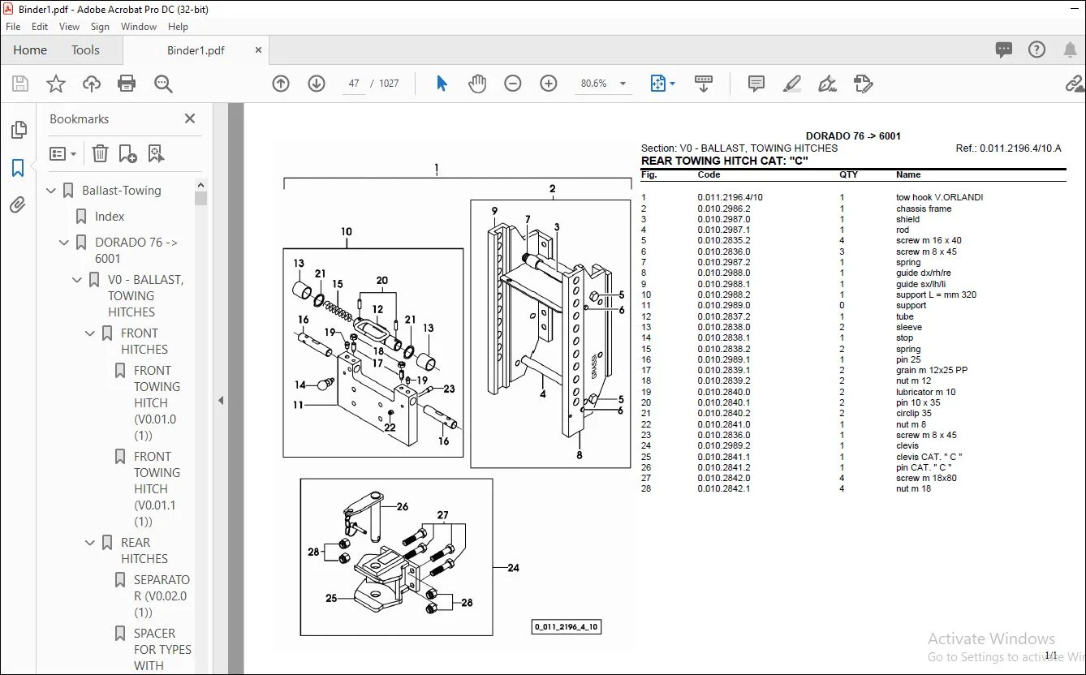This screenshot has height=675, width=1086.
Task: Open the fit page options
Action: point(662,84)
